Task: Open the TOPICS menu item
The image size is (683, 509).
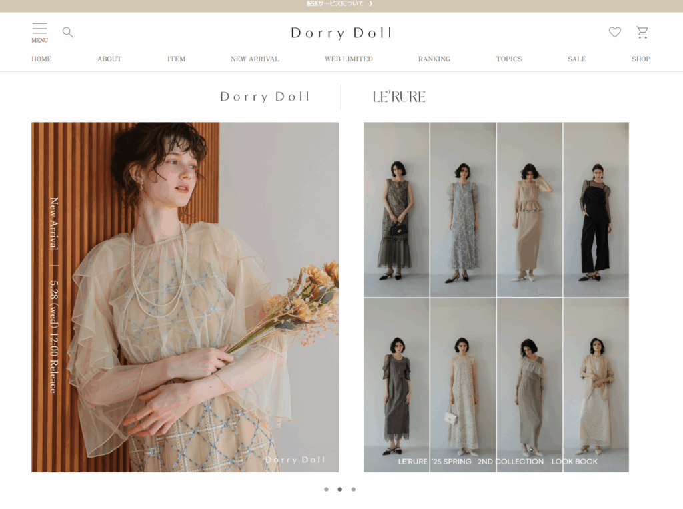Action: point(509,59)
